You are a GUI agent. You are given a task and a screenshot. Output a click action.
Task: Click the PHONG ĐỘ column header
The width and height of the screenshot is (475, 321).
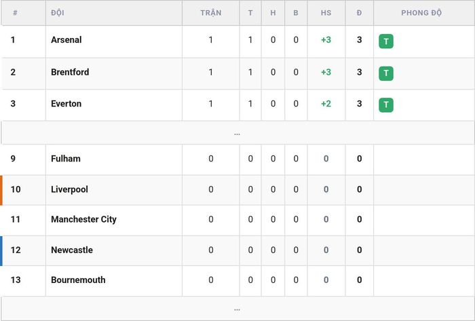coord(421,13)
